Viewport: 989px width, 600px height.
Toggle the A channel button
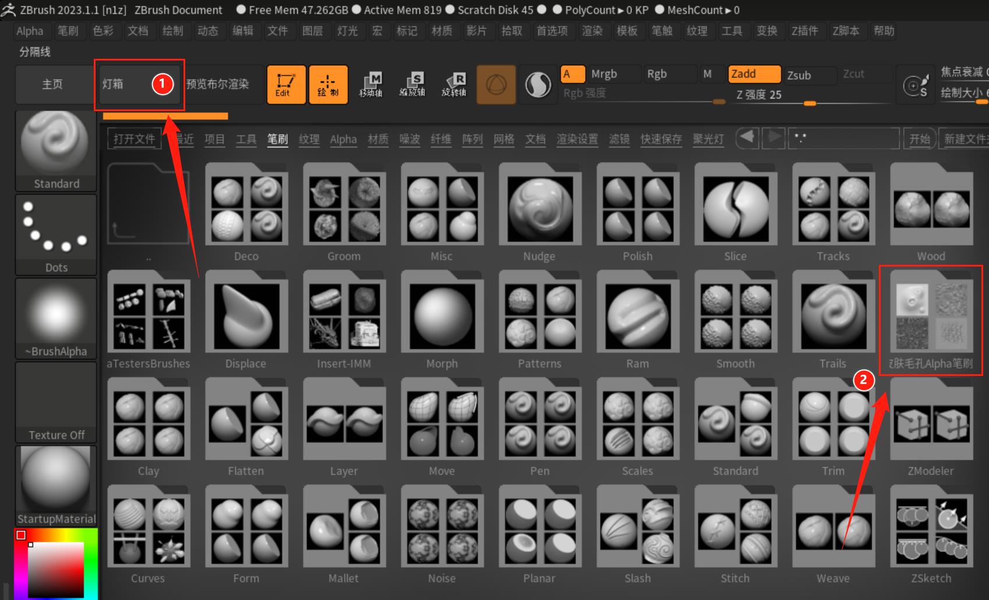click(573, 74)
